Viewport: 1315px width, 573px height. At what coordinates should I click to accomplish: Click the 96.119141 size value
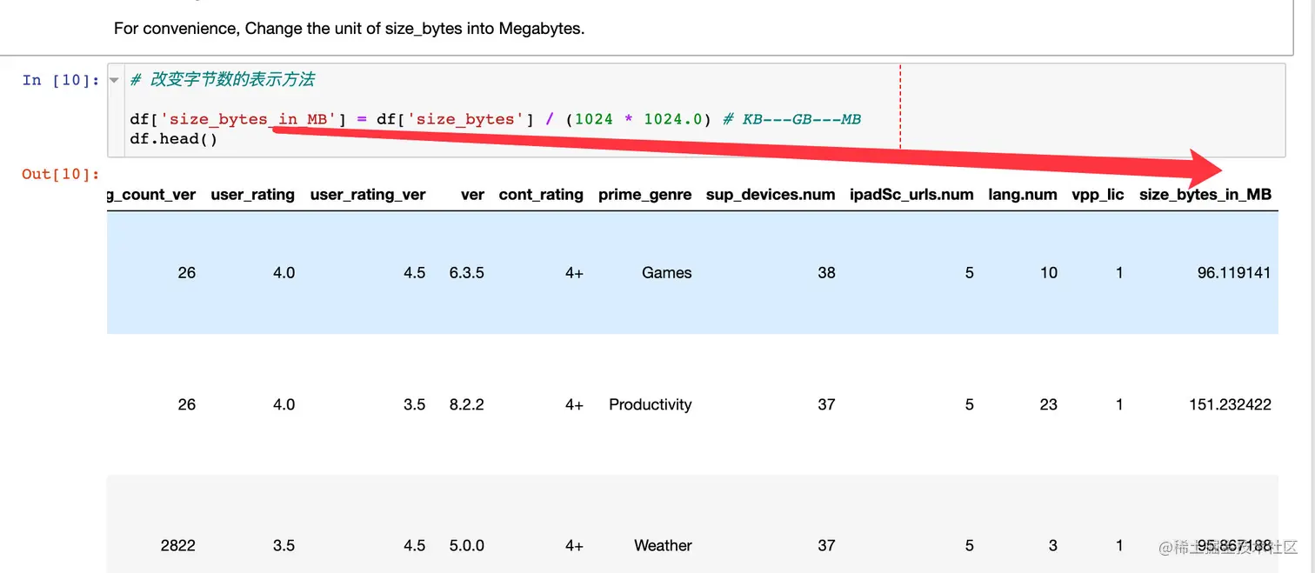coord(1234,273)
